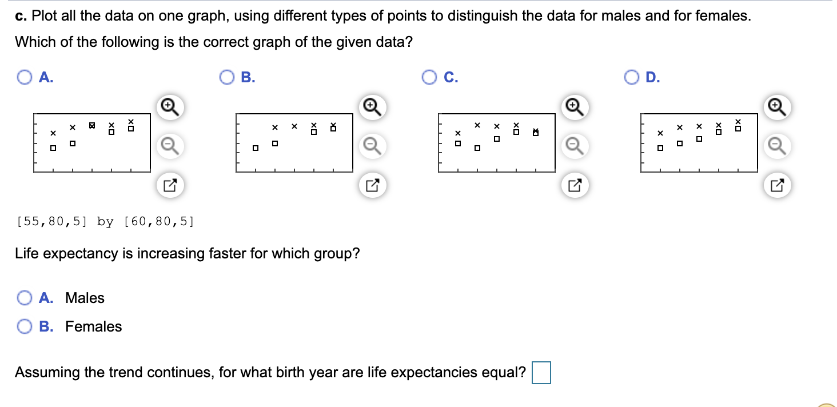Select graph option A radio button
Image resolution: width=837 pixels, height=407 pixels.
25,77
